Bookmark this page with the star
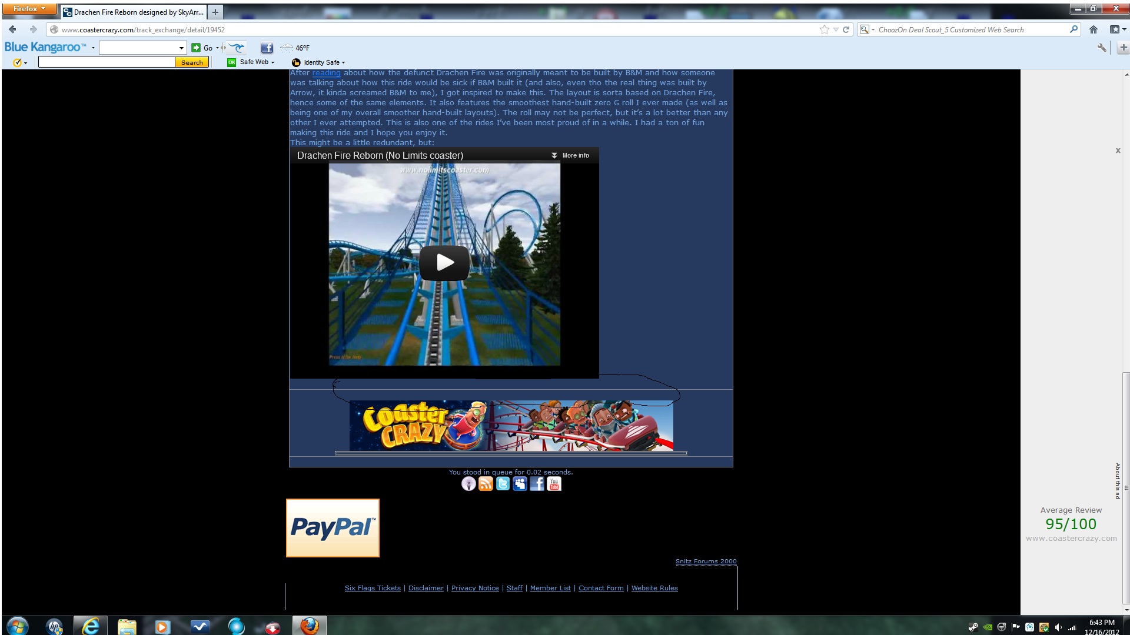The image size is (1130, 635). tap(824, 29)
